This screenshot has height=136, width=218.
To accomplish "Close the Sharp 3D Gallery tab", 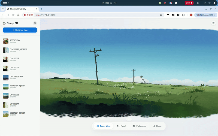I will tap(36, 9).
